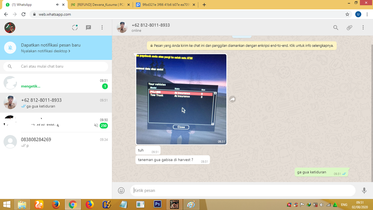Close the 9fbd321e tab
The width and height of the screenshot is (373, 210).
194,5
